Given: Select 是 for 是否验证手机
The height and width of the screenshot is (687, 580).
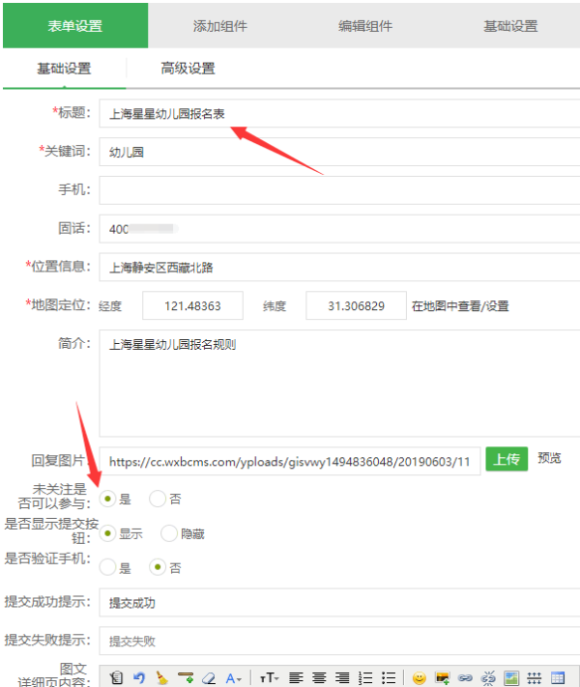Looking at the screenshot, I should tap(107, 567).
